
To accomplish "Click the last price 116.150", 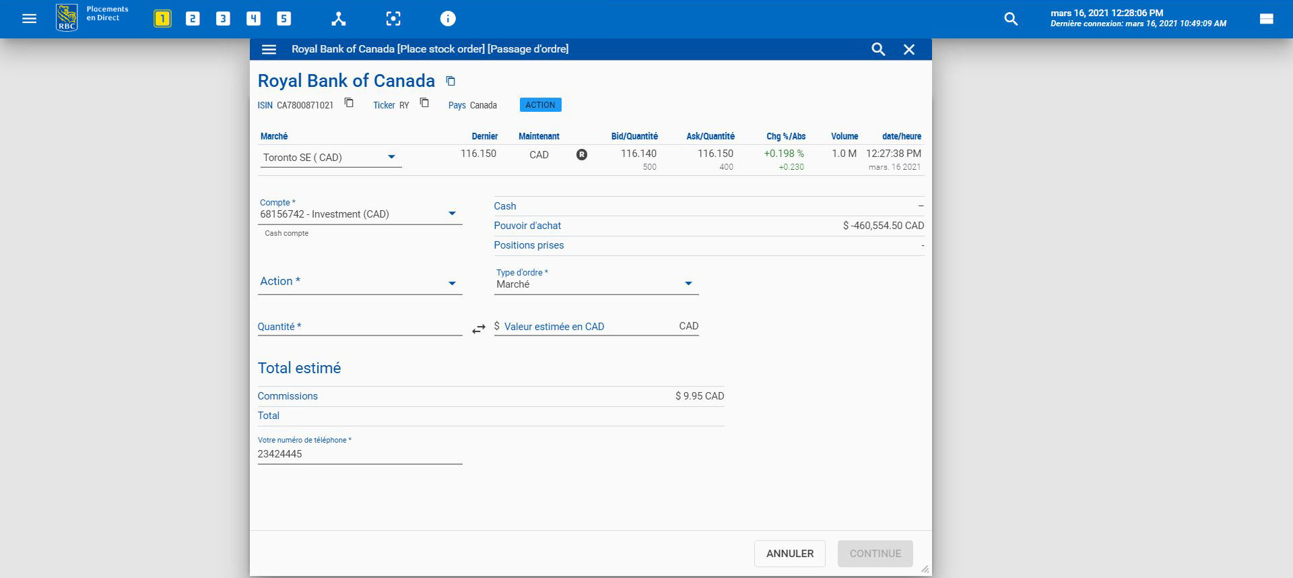I will point(478,154).
